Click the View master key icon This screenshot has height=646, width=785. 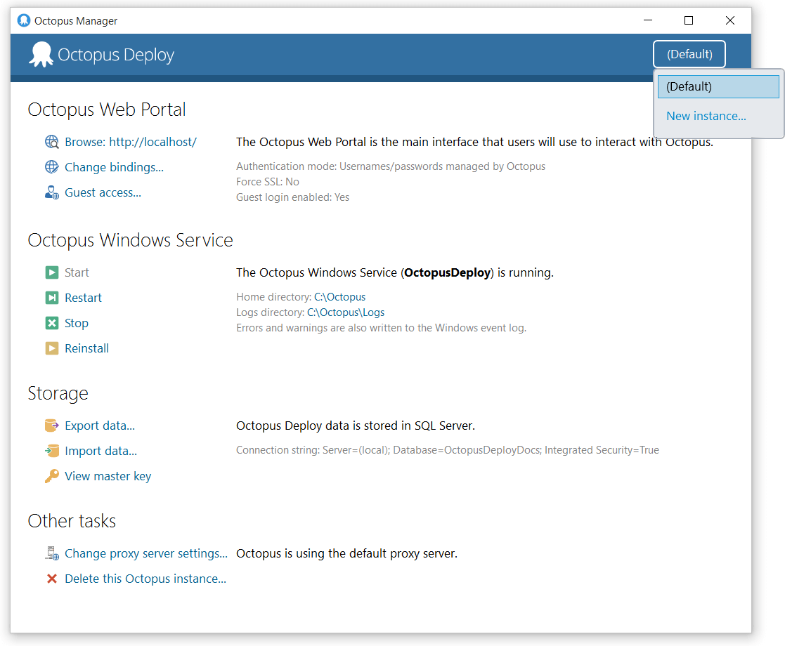click(52, 476)
